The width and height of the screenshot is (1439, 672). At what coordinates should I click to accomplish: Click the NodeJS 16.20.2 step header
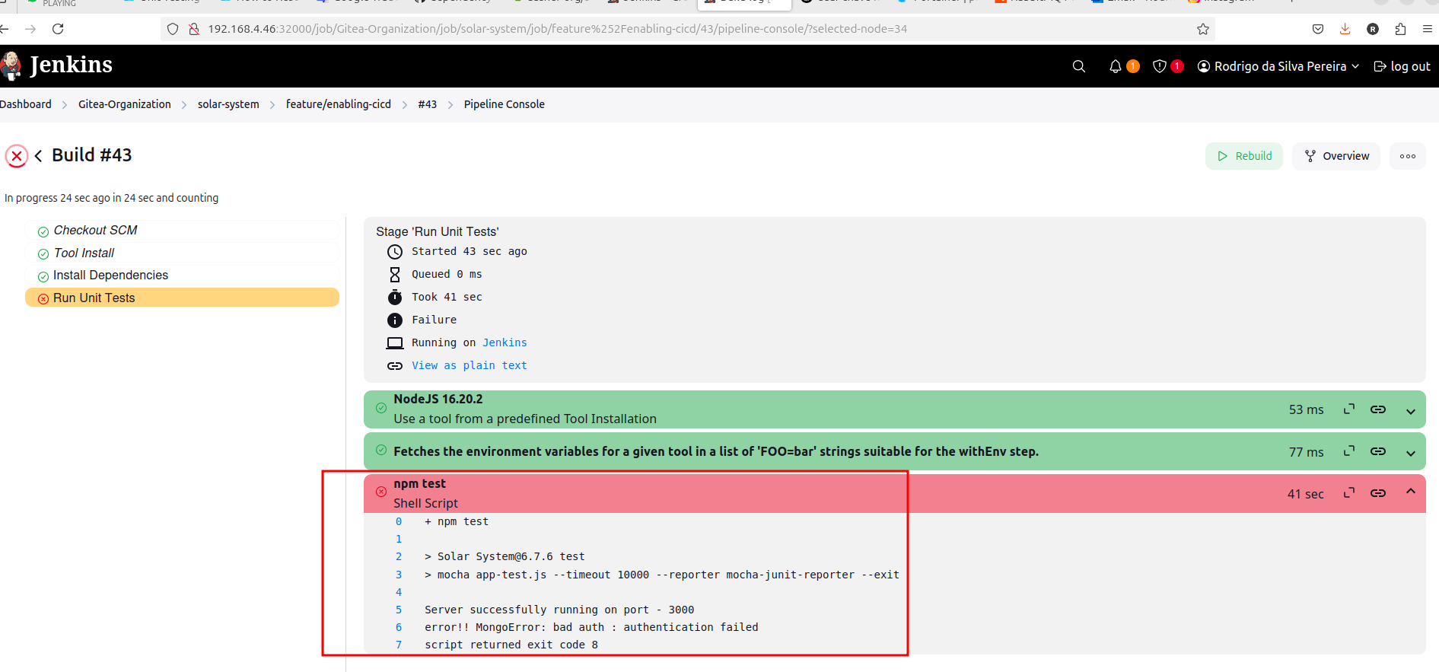coord(895,409)
